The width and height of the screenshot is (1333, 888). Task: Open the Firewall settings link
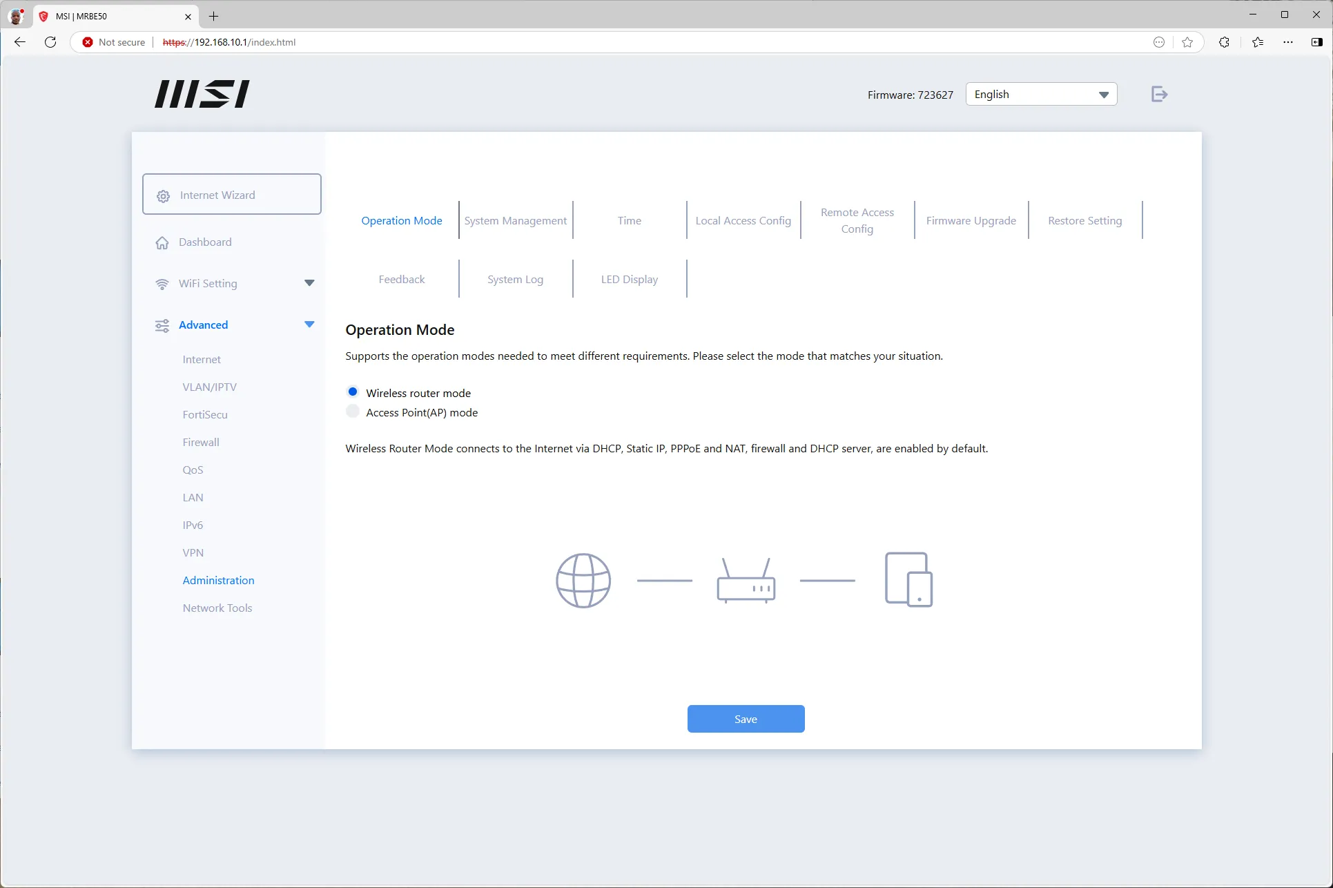[x=201, y=443]
